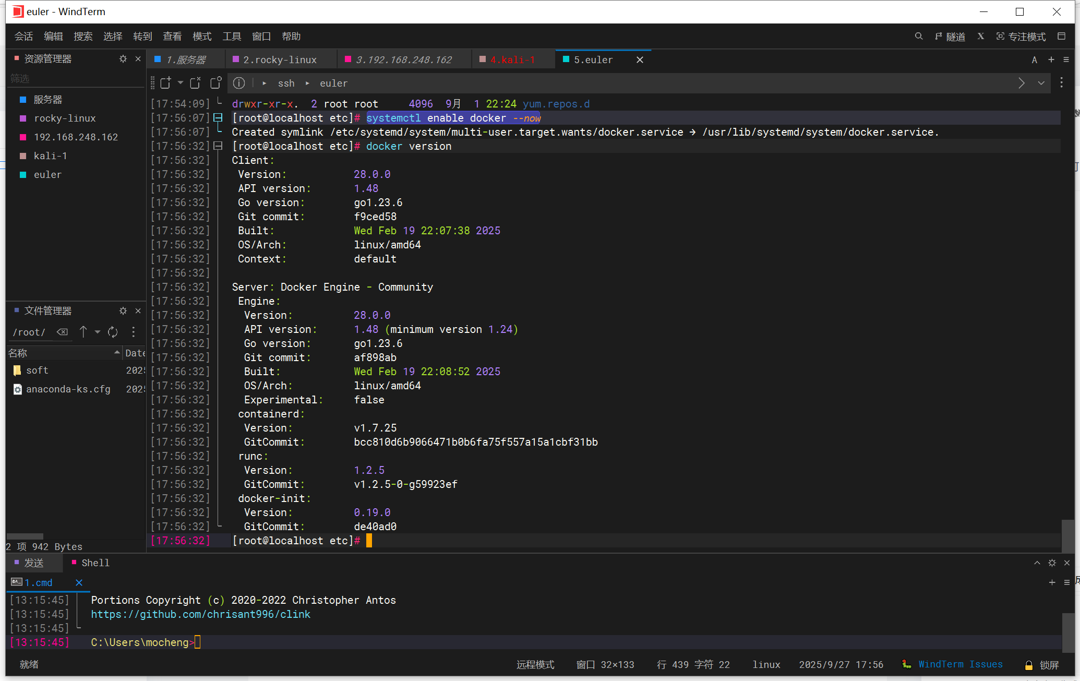The image size is (1080, 681).
Task: Close the 1.cmd shell tab
Action: (79, 582)
